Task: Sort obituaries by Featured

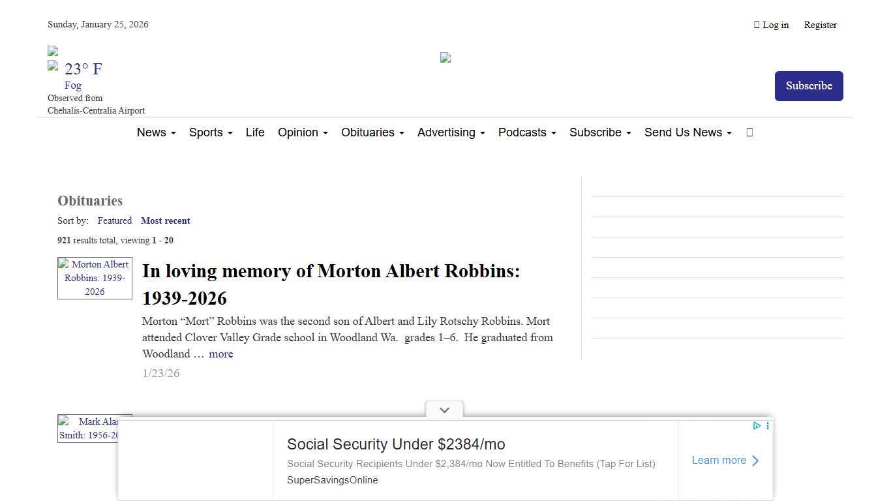Action: tap(115, 220)
